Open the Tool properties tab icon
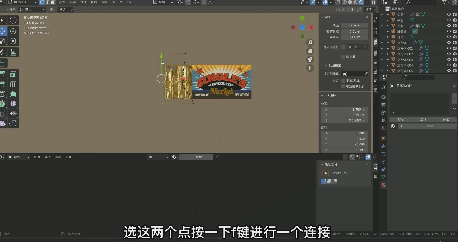This screenshot has width=458, height=242. (383, 87)
